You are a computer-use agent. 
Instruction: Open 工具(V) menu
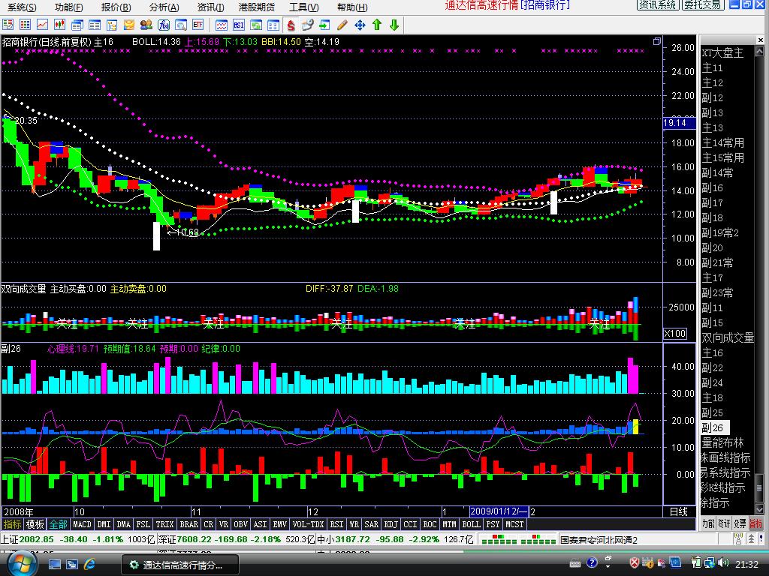pos(303,7)
